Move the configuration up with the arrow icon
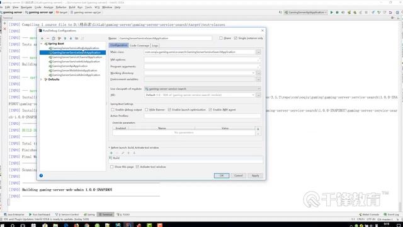This screenshot has width=403, height=227. coord(65,38)
